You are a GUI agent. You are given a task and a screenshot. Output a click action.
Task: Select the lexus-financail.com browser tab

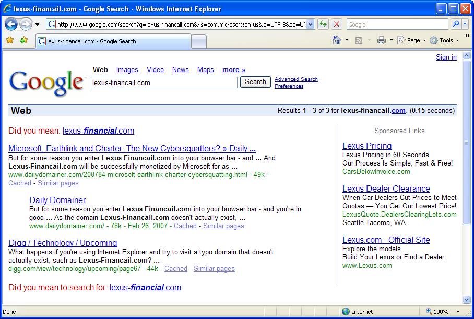click(112, 41)
